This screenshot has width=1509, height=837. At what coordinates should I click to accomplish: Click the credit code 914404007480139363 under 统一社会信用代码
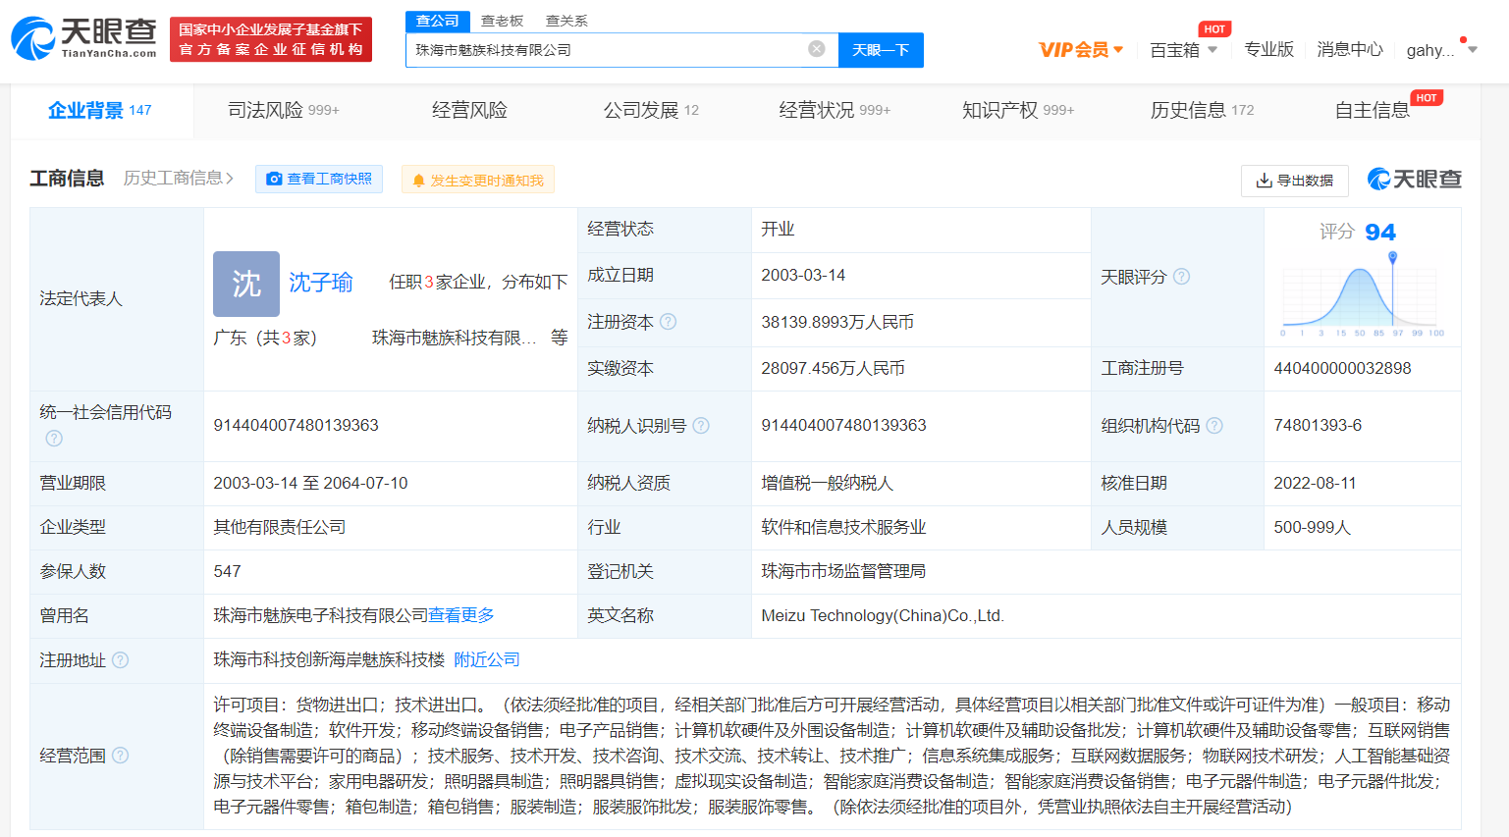tap(296, 425)
